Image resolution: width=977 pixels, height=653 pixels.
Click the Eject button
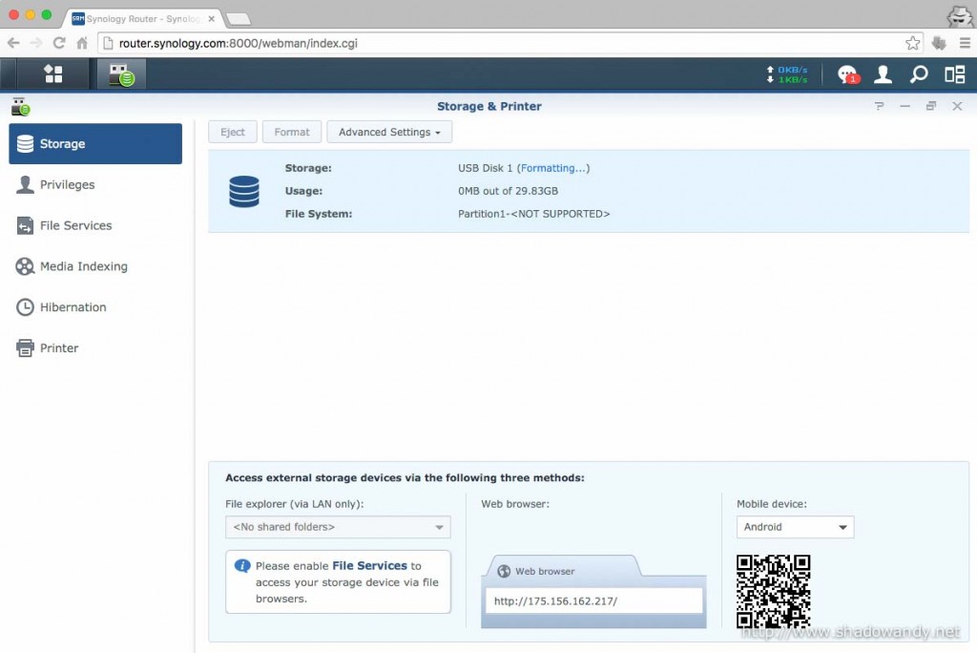232,132
